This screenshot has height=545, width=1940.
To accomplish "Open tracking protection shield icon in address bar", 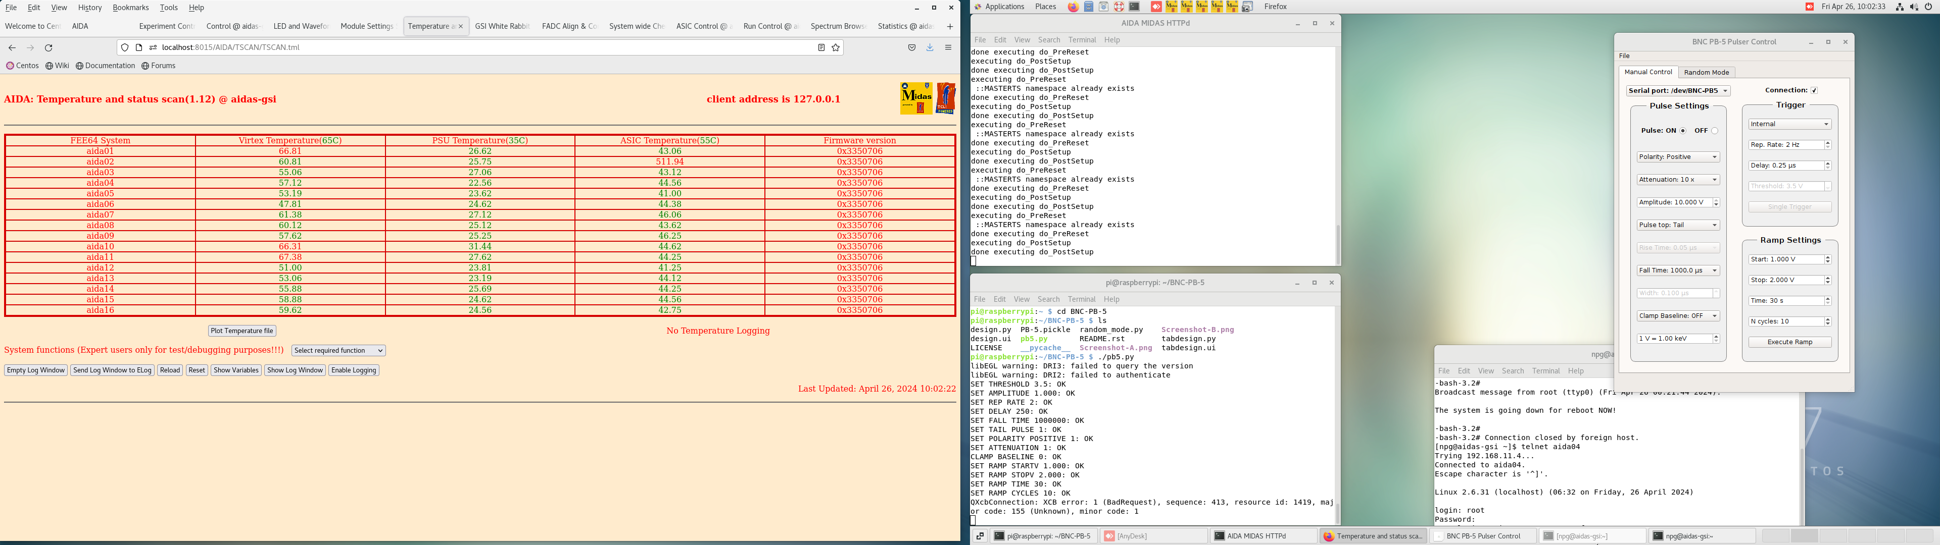I will point(125,47).
